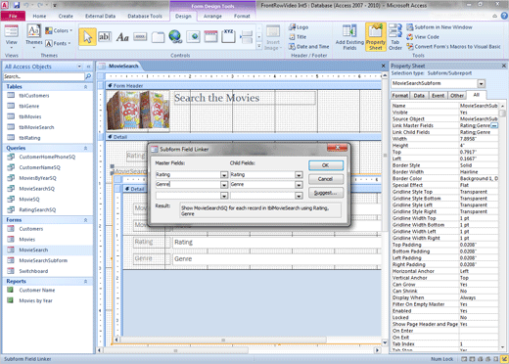Insert Date and Time in header
This screenshot has width=509, height=364.
[x=309, y=47]
